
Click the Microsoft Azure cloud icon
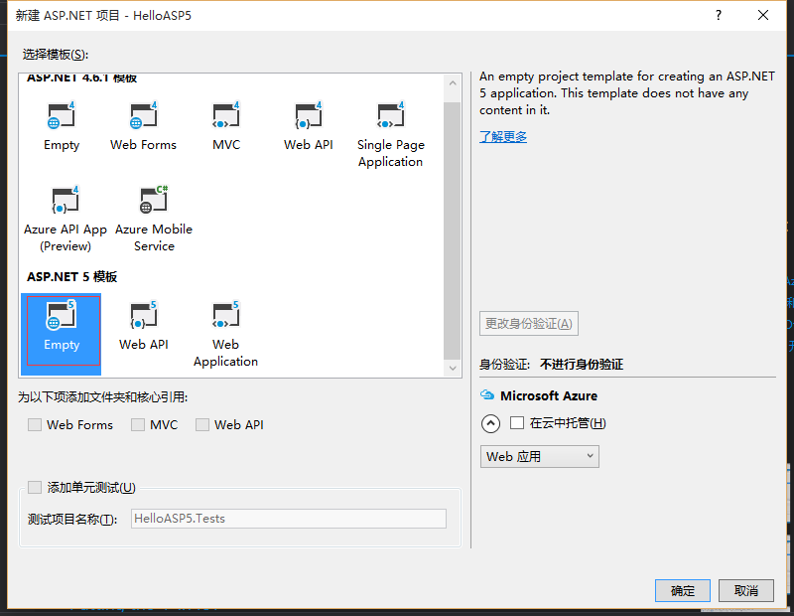tap(487, 395)
